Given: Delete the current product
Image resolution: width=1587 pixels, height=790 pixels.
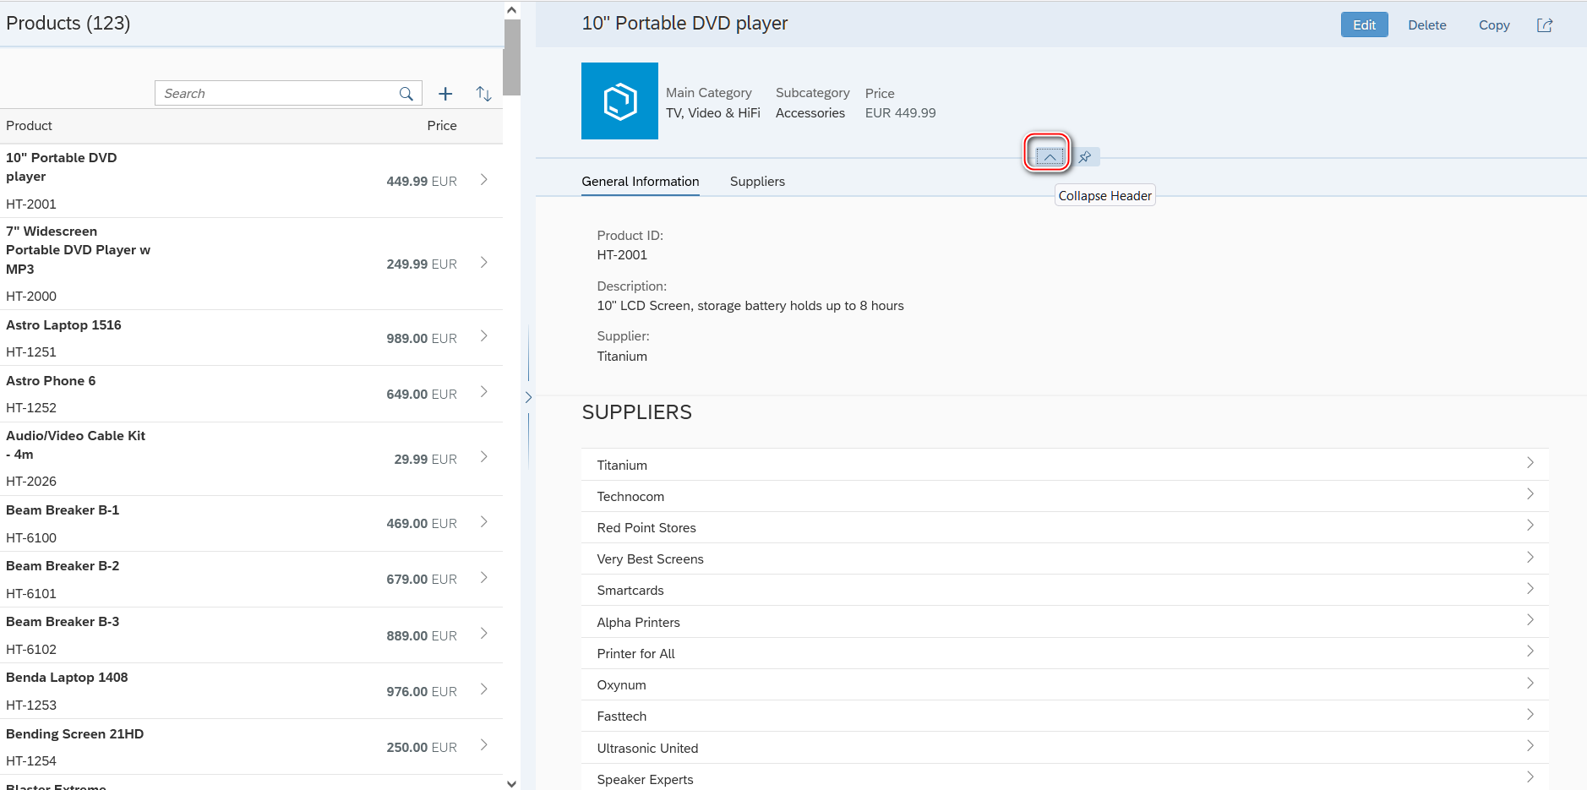Looking at the screenshot, I should coord(1426,25).
